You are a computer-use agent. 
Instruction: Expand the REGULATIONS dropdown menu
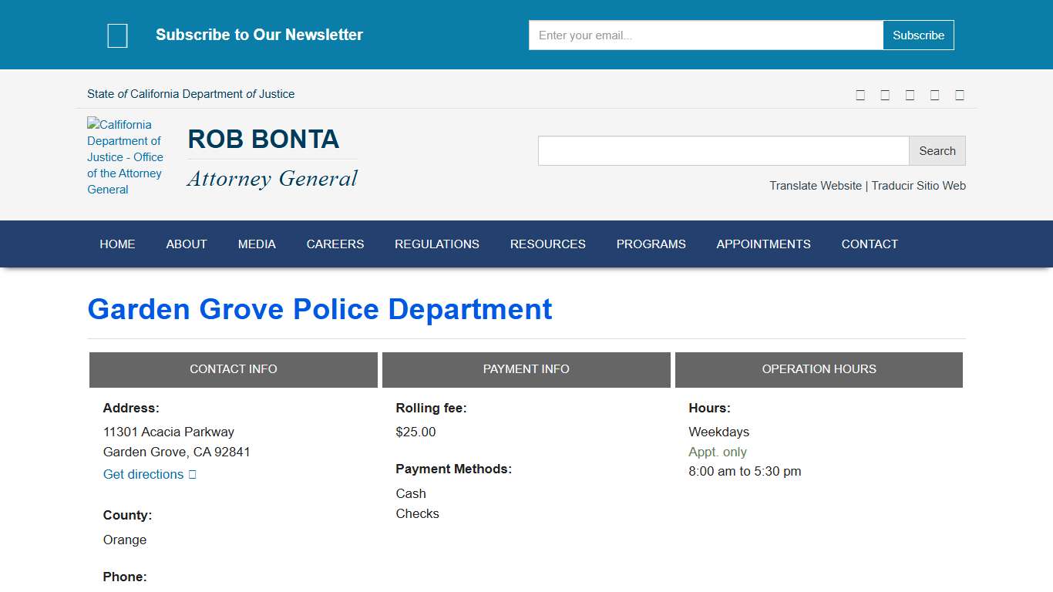[437, 244]
